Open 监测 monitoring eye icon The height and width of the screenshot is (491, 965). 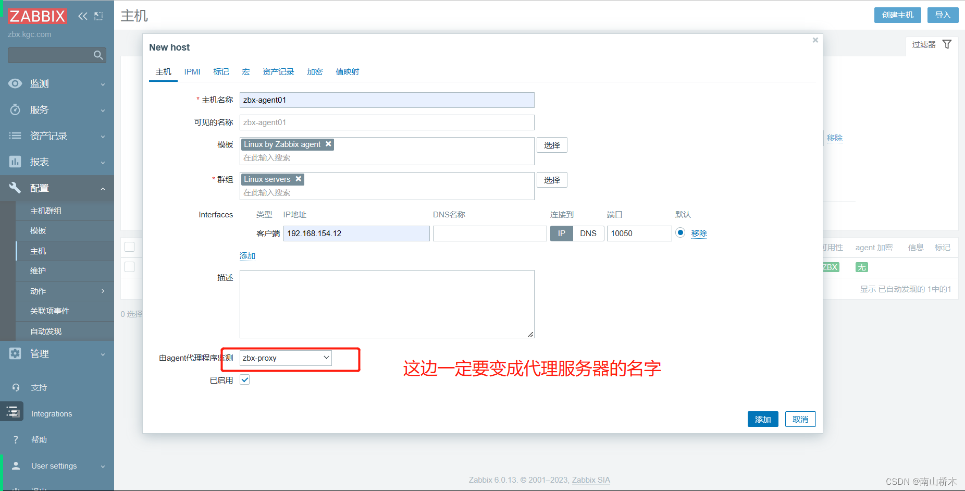pos(15,83)
